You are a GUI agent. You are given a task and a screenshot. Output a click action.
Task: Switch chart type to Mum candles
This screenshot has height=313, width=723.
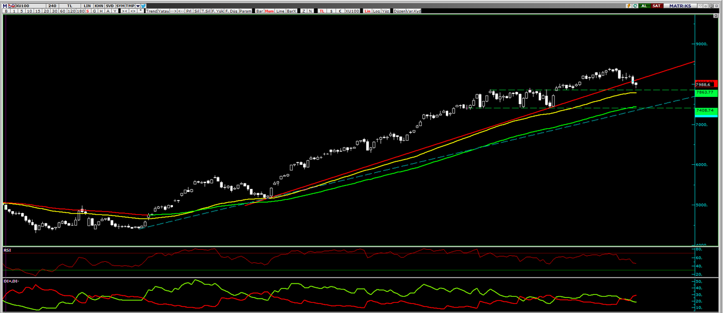point(269,11)
